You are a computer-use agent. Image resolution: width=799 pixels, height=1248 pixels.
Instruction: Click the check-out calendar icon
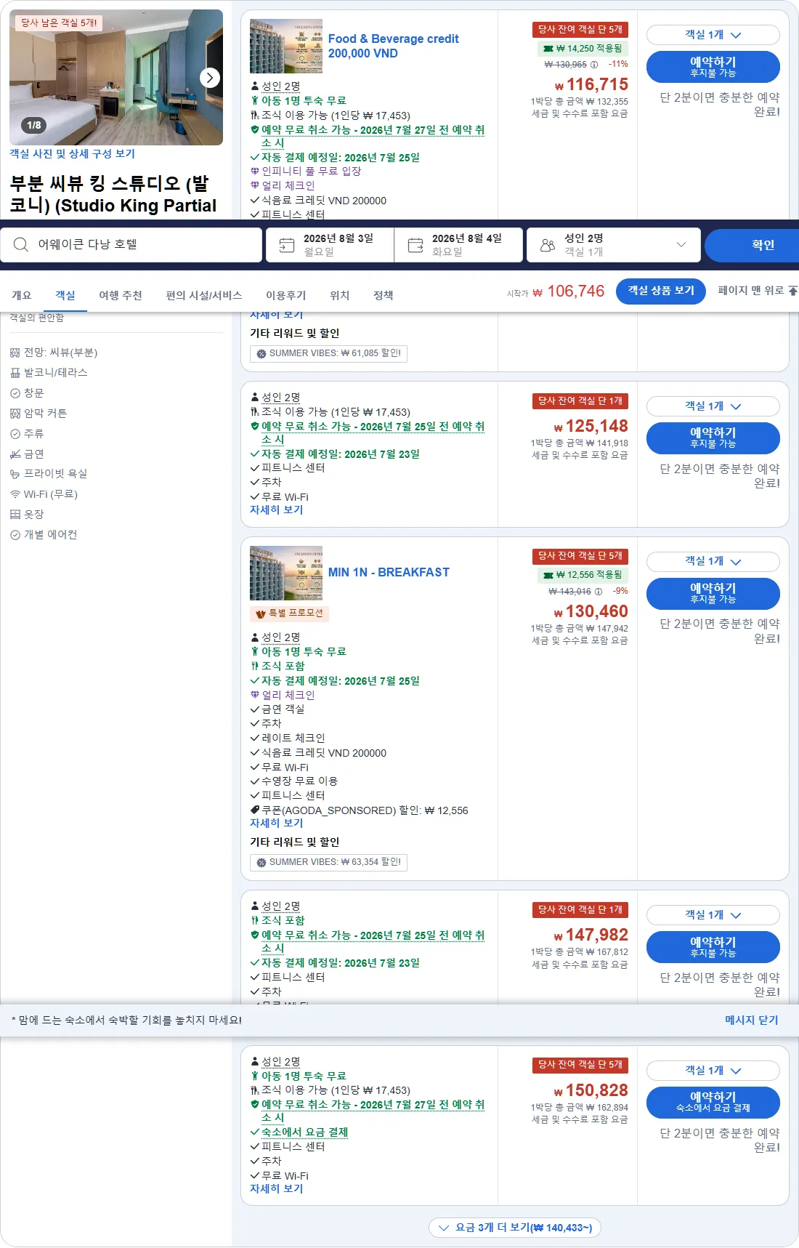coord(415,245)
